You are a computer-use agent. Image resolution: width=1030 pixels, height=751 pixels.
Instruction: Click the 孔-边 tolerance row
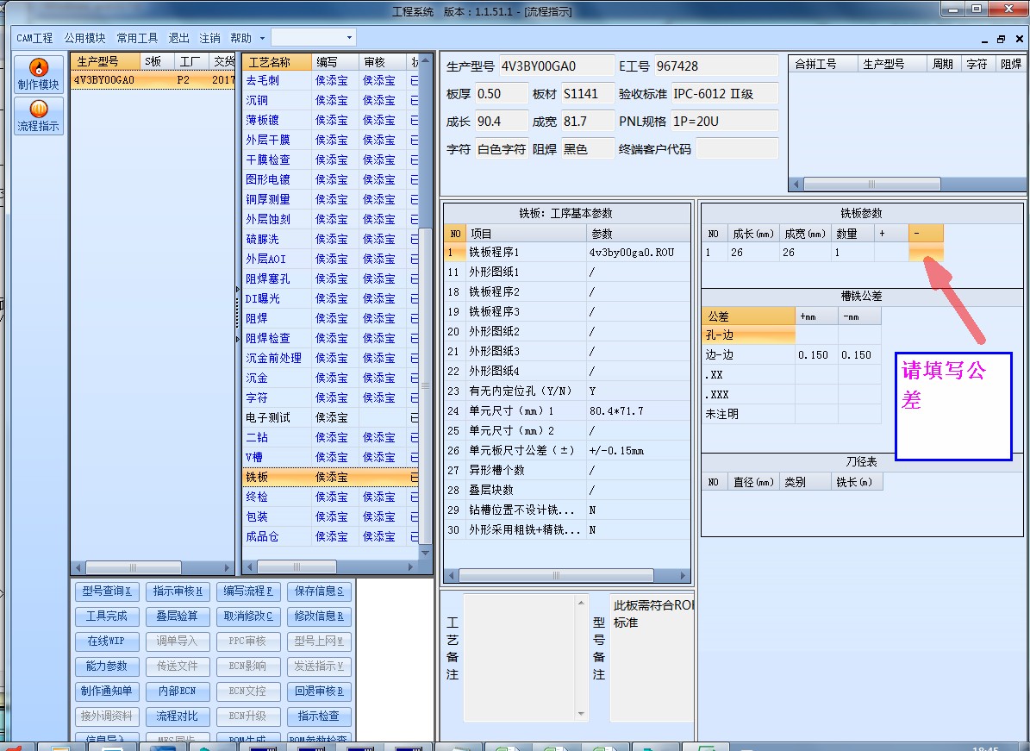(x=791, y=335)
